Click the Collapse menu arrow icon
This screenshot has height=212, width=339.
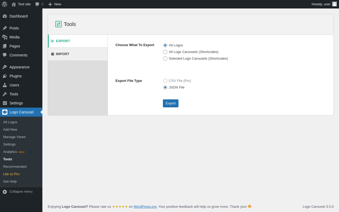pyautogui.click(x=5, y=192)
